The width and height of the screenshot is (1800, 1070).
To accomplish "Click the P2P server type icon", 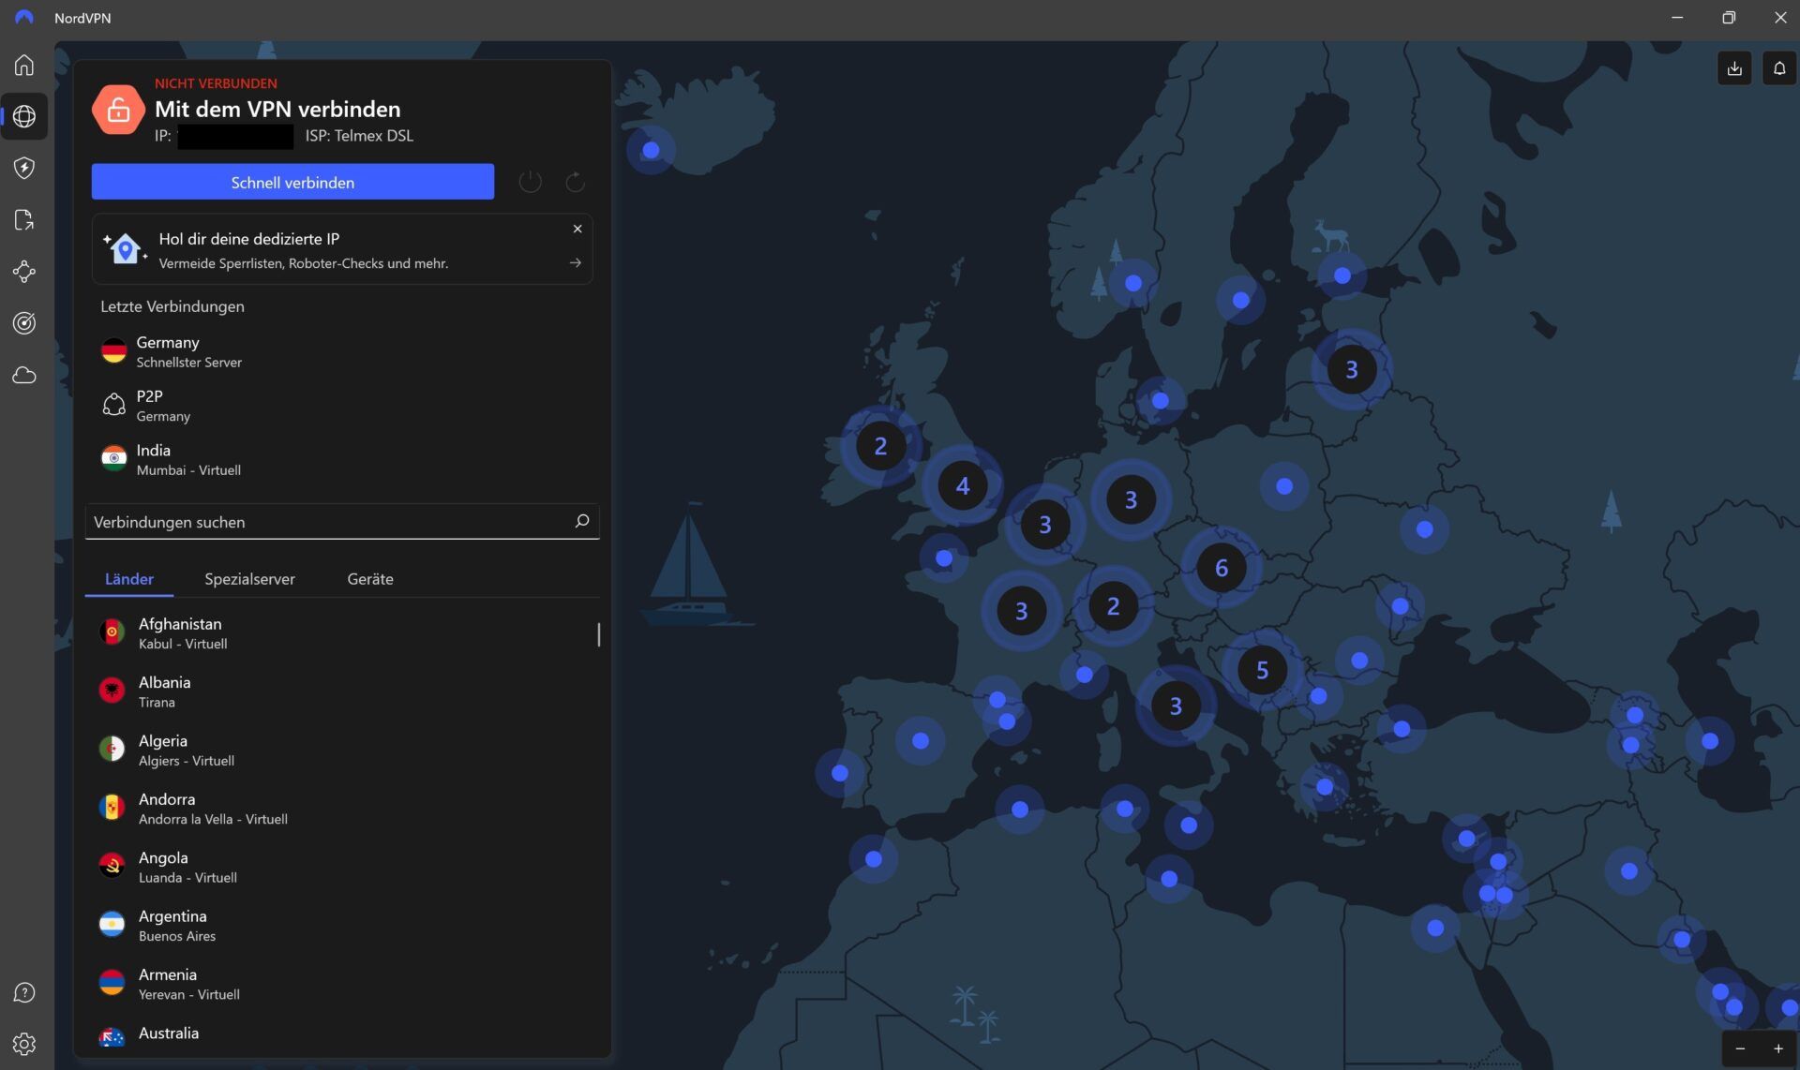I will (x=113, y=405).
